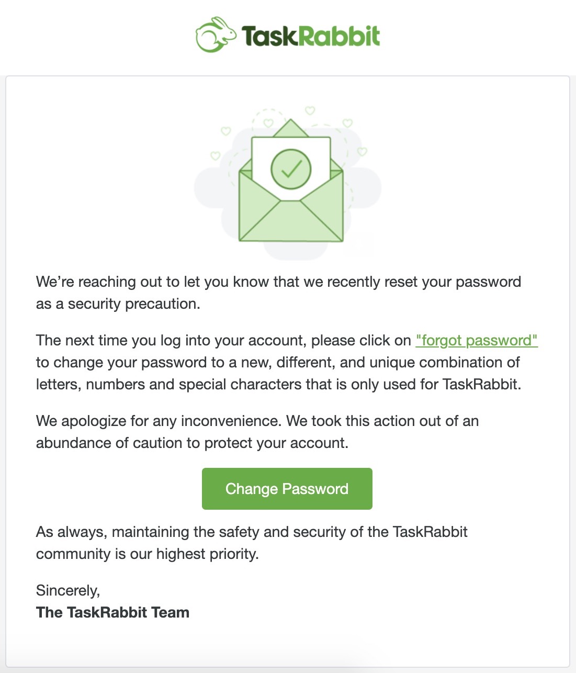The width and height of the screenshot is (576, 673).
Task: Click the heart icon left of the envelope
Action: pyautogui.click(x=214, y=155)
